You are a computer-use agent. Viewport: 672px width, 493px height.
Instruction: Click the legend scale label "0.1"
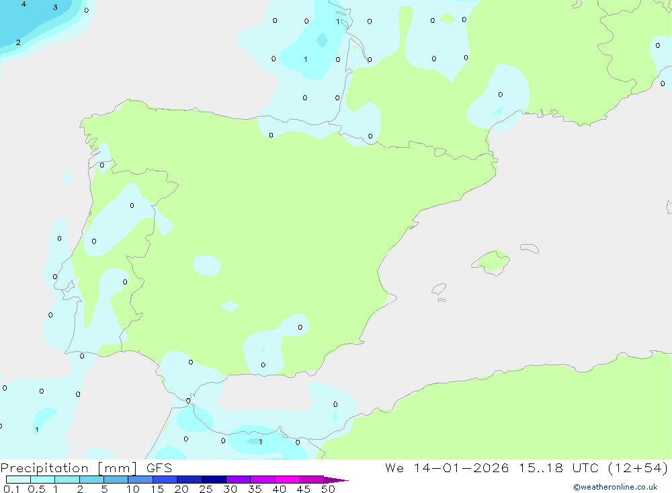(x=11, y=489)
